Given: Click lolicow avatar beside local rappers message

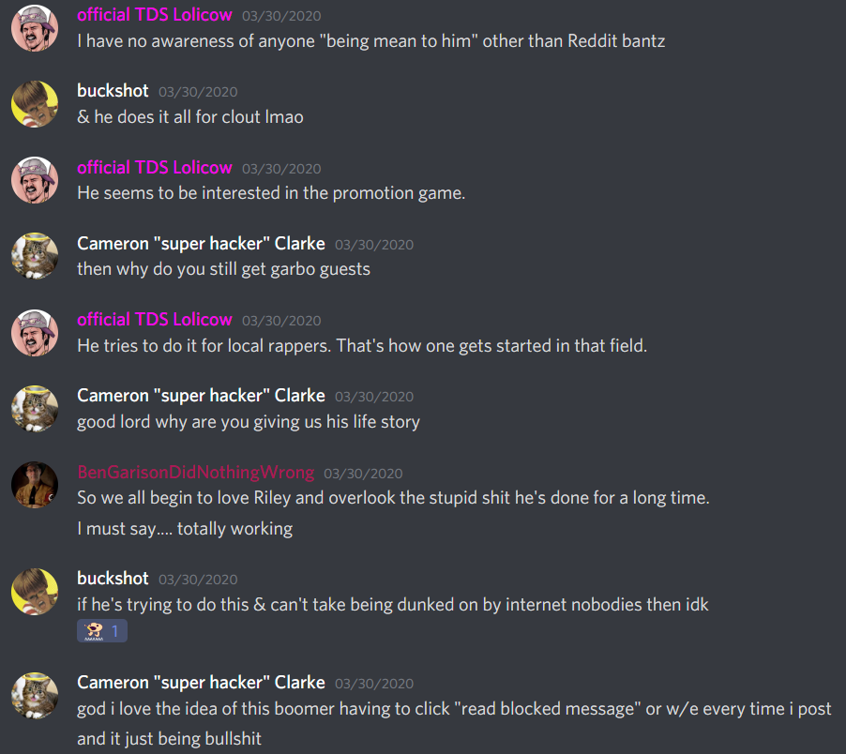Looking at the screenshot, I should click(35, 333).
